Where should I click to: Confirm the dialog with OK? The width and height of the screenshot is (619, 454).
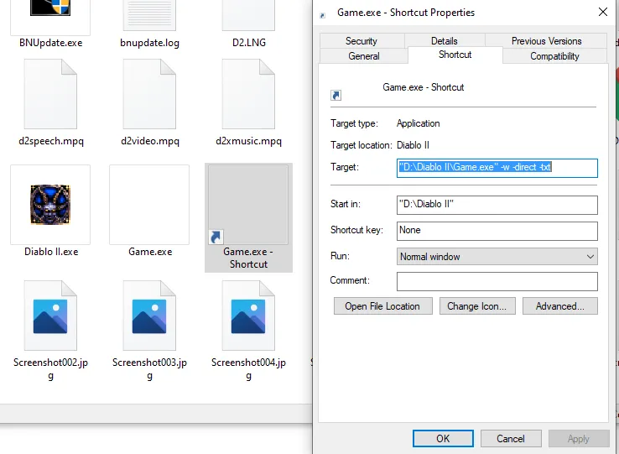click(x=443, y=438)
